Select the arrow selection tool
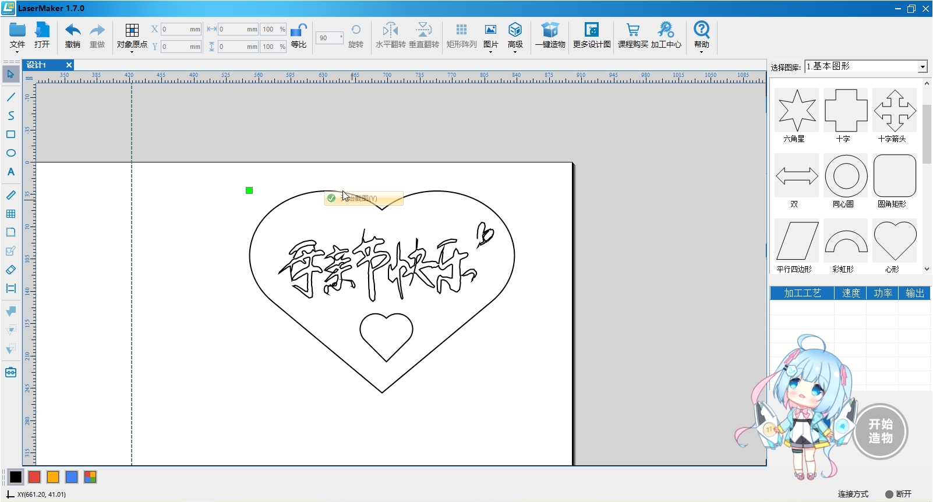 pyautogui.click(x=10, y=74)
